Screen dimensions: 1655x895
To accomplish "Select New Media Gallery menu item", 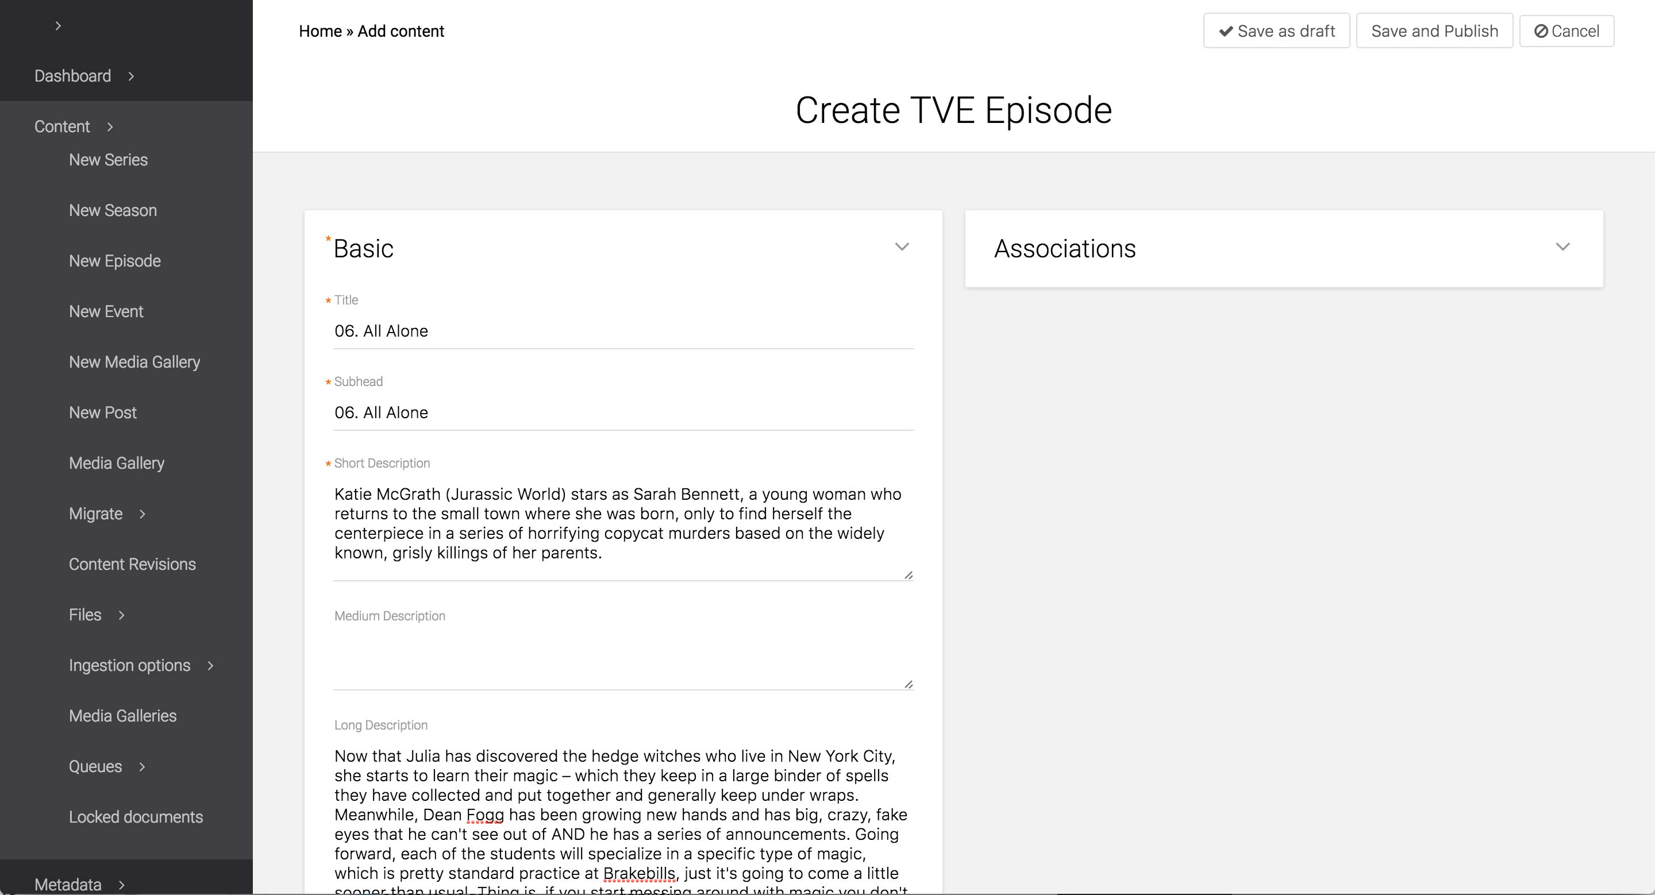I will [x=134, y=362].
